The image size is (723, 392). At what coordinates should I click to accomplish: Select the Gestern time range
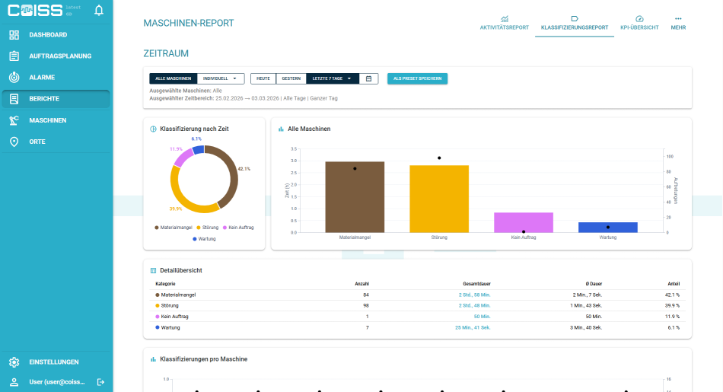(x=291, y=79)
